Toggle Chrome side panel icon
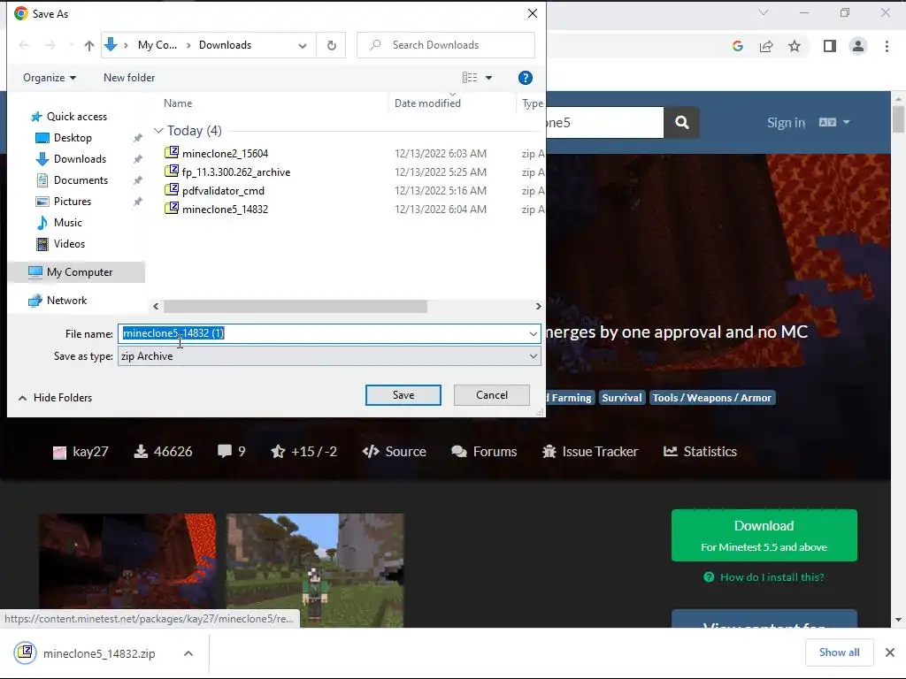The height and width of the screenshot is (679, 906). [830, 46]
